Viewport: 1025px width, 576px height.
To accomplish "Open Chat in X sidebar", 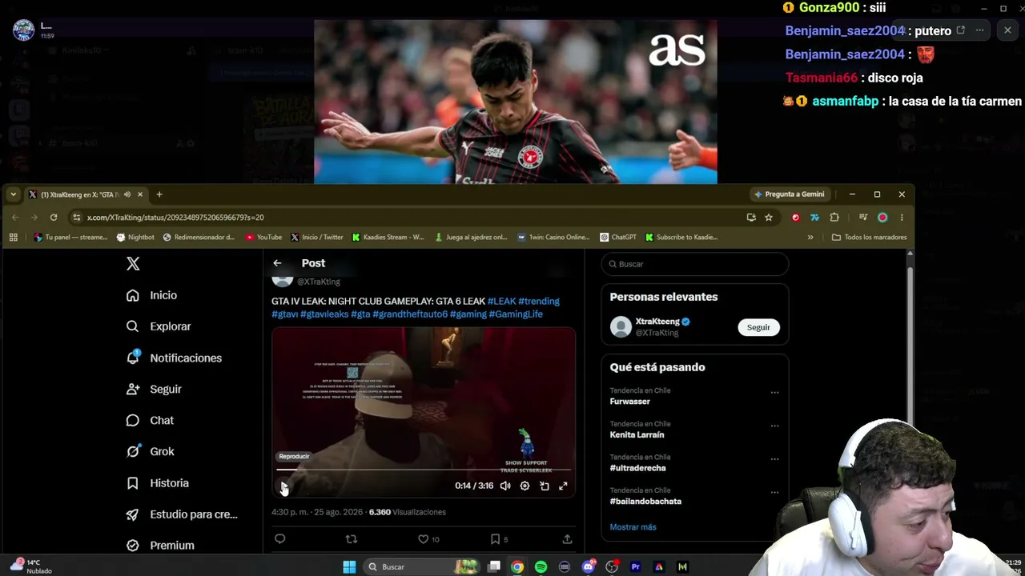I will [x=150, y=420].
